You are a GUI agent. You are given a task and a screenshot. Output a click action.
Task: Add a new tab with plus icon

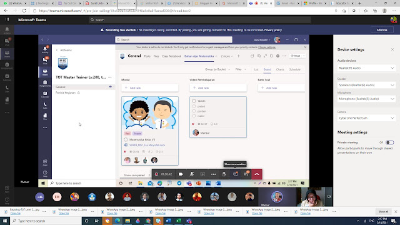[239, 56]
